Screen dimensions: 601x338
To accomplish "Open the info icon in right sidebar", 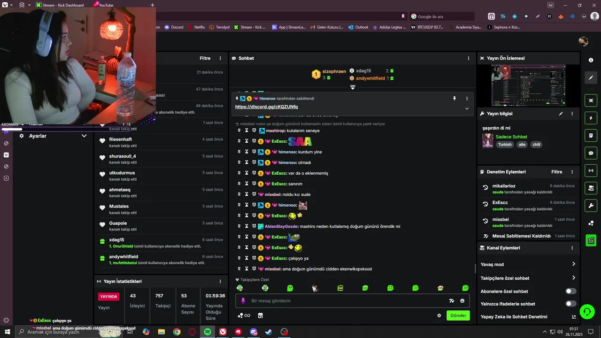I will [591, 60].
